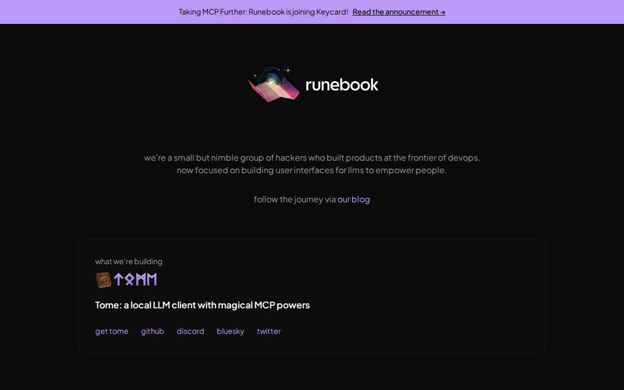Click the banner text "Taking MCP Further: Runebook is joining Keycard!"

click(x=264, y=12)
